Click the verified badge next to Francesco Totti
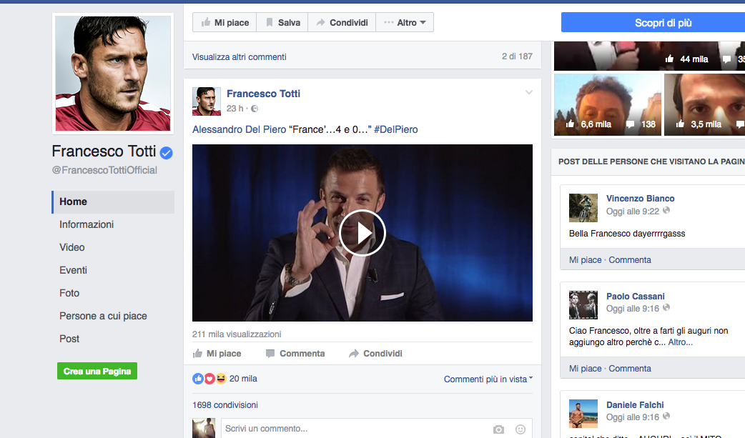The height and width of the screenshot is (438, 745). [166, 152]
